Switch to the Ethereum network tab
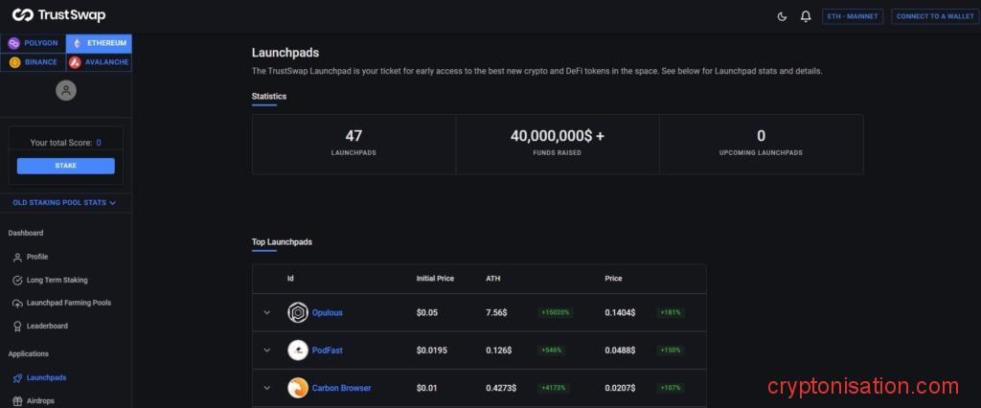The height and width of the screenshot is (408, 981). click(x=99, y=43)
